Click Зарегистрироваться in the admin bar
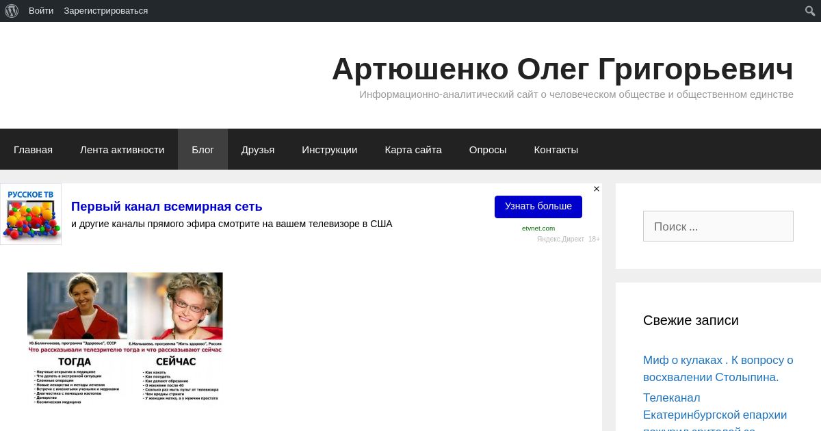The width and height of the screenshot is (821, 431). coord(106,11)
